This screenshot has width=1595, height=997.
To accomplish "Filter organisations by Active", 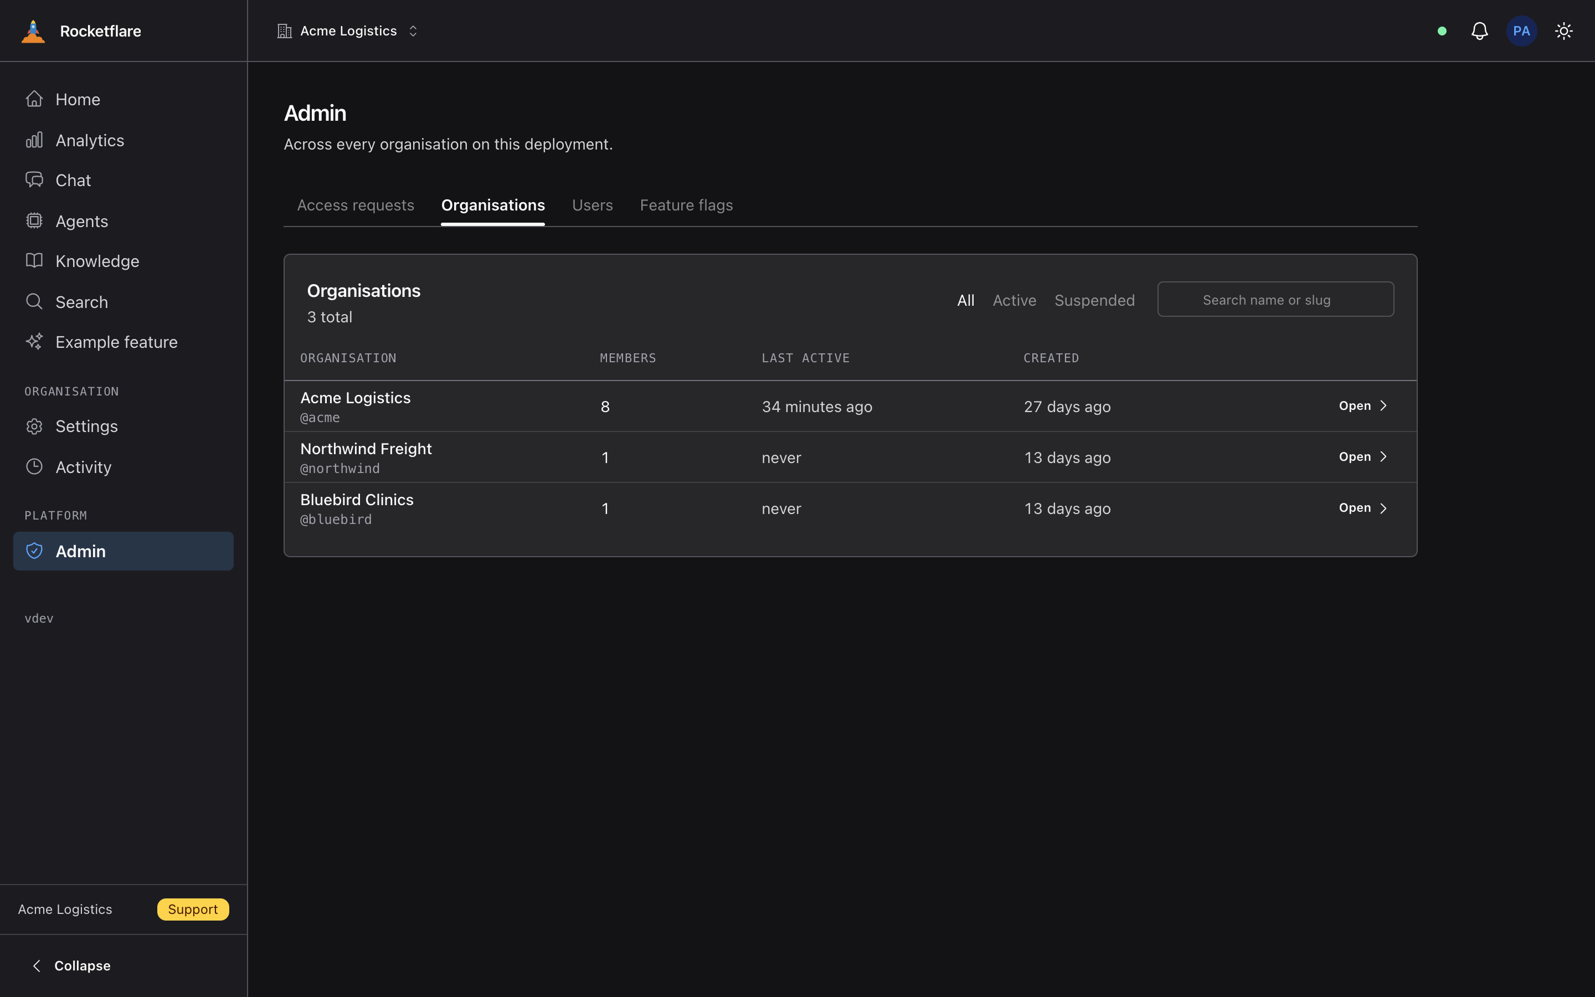I will pos(1015,301).
